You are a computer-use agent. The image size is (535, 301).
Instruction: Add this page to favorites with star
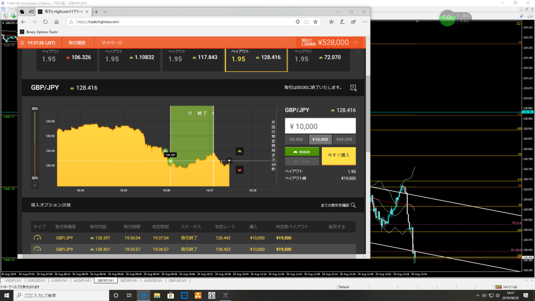click(x=315, y=22)
